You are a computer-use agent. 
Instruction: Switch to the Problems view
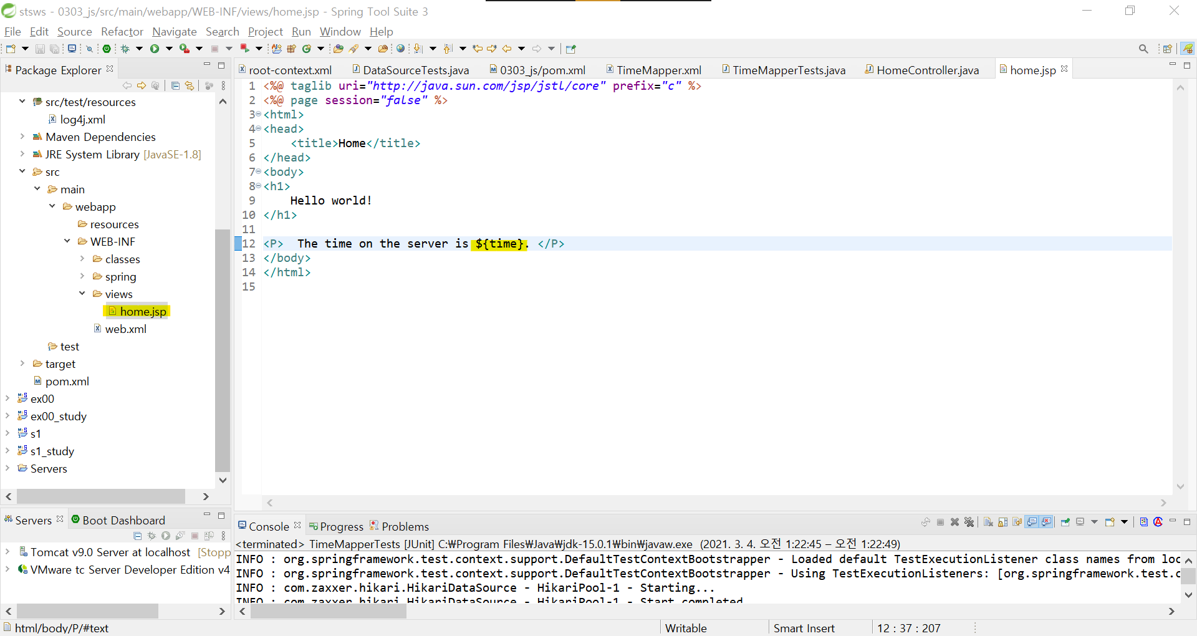pyautogui.click(x=404, y=526)
